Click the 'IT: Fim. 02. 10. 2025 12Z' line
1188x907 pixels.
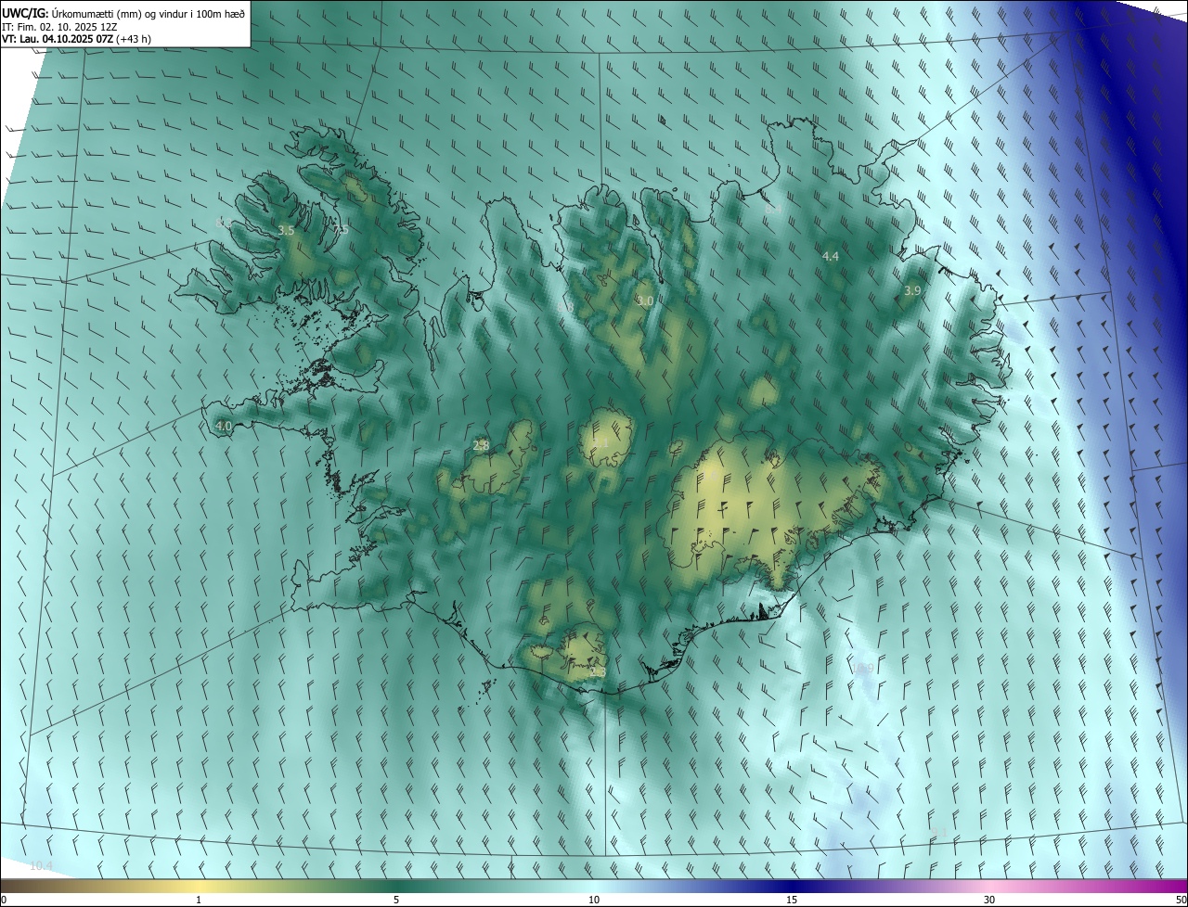tap(61, 26)
